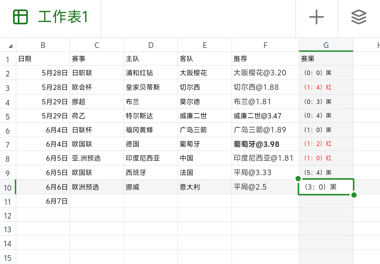Viewport: 380px width, 264px height.
Task: Open the sheet layers icon on the right
Action: click(358, 17)
